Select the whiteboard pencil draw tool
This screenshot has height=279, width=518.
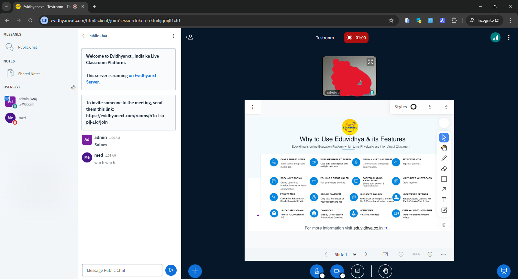444,158
